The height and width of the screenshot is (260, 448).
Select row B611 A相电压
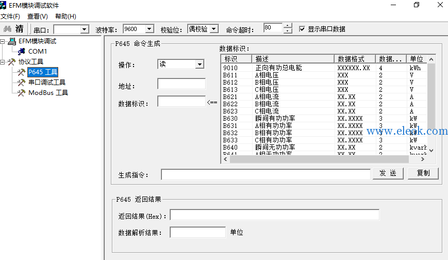(324, 75)
